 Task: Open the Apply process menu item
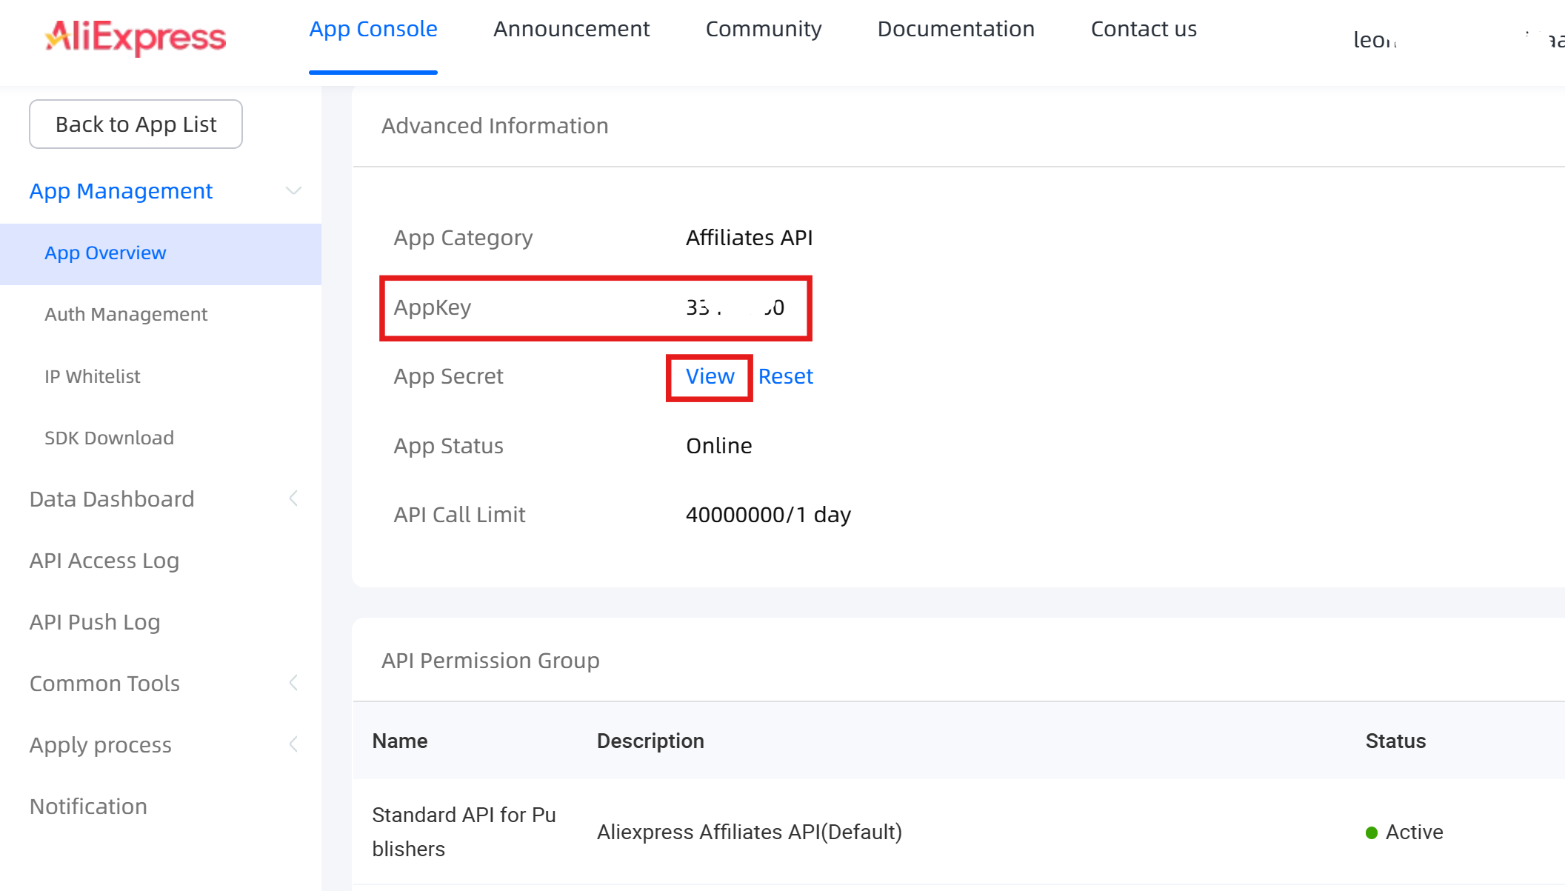point(101,745)
